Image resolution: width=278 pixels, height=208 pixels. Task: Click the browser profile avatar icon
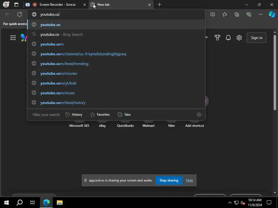6,4
